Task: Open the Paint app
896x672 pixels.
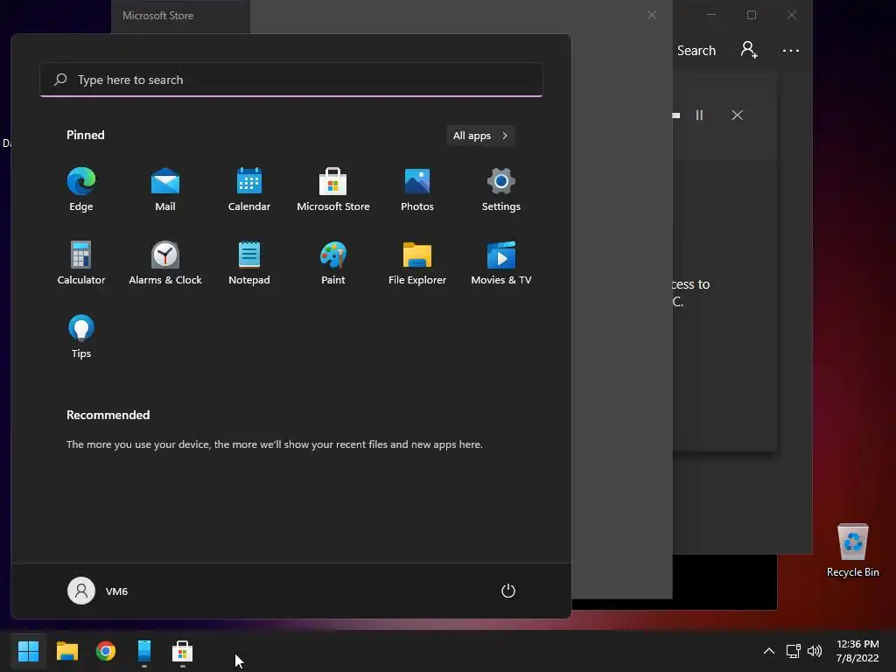Action: (333, 262)
